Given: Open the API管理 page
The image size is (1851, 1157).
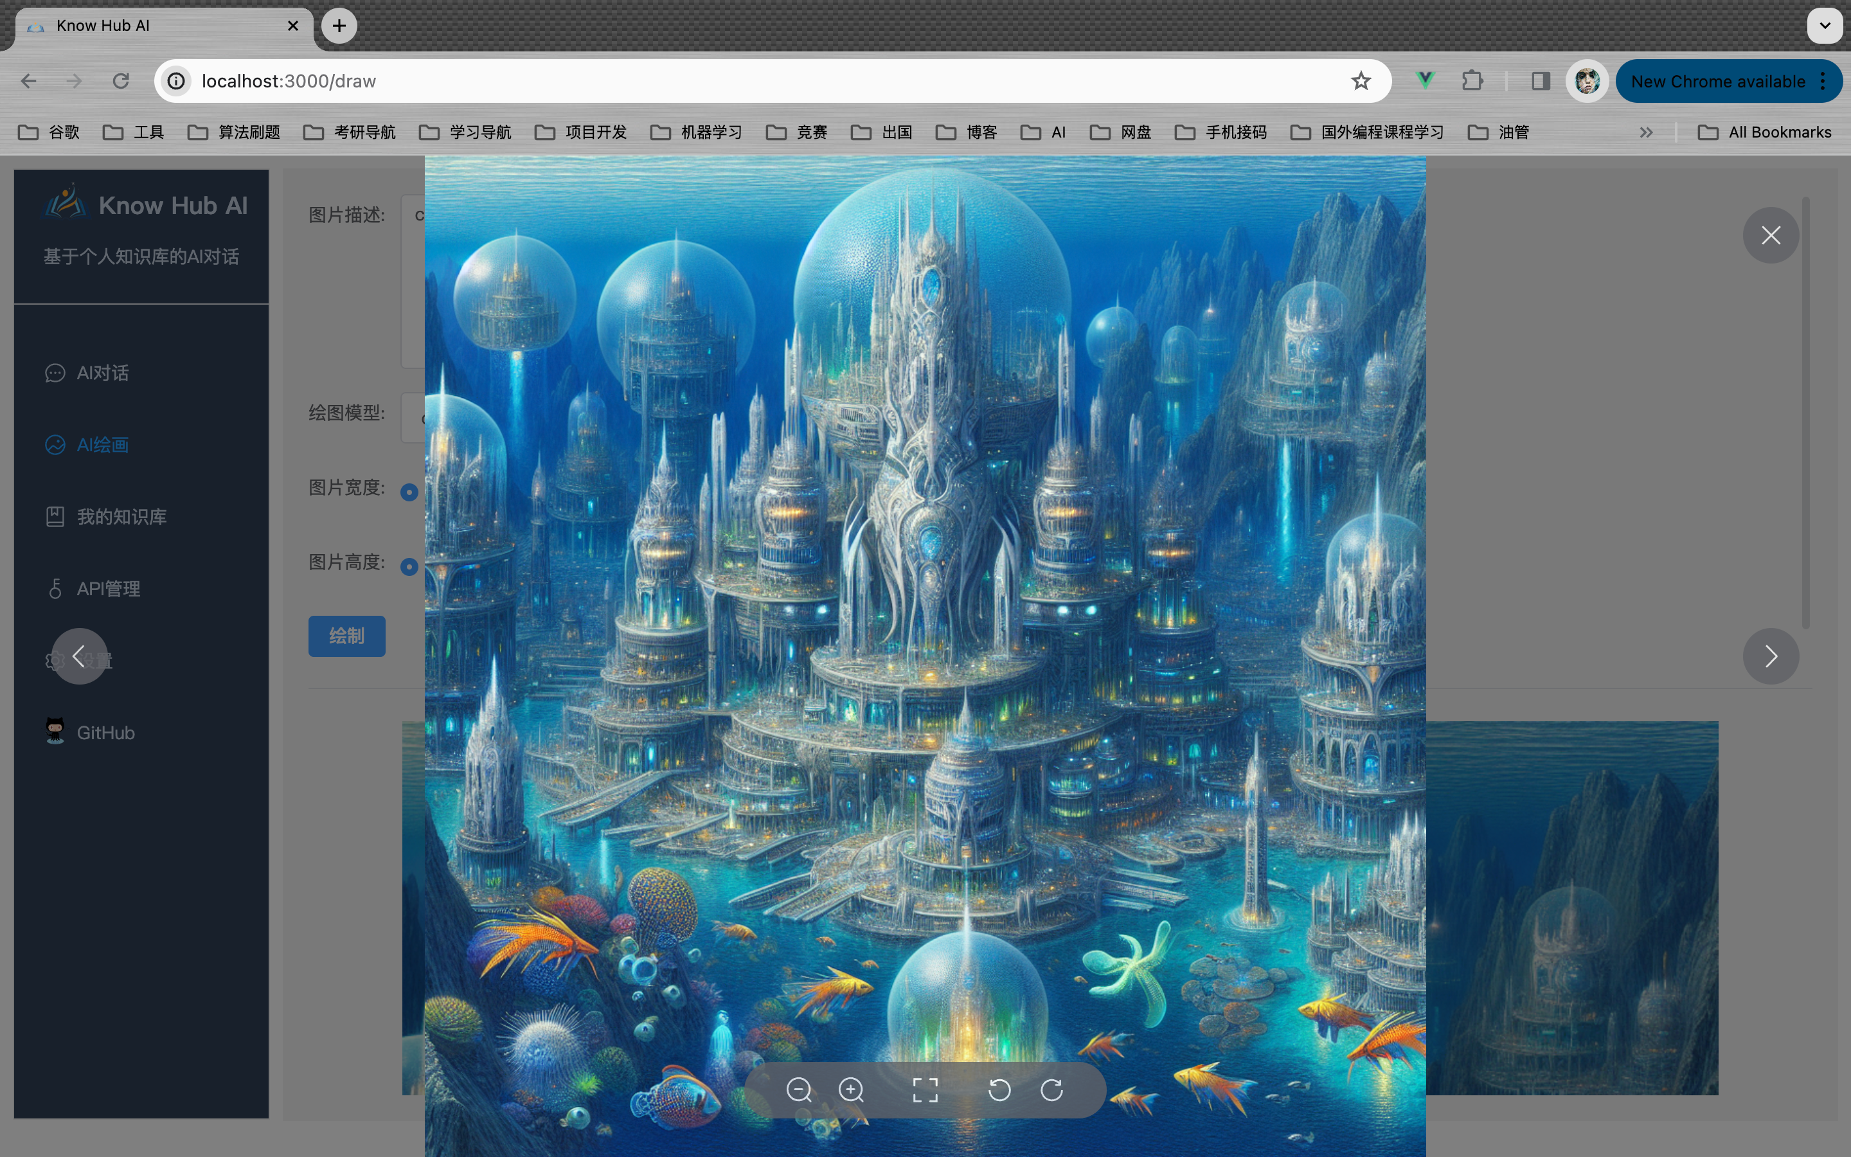Looking at the screenshot, I should [x=108, y=588].
